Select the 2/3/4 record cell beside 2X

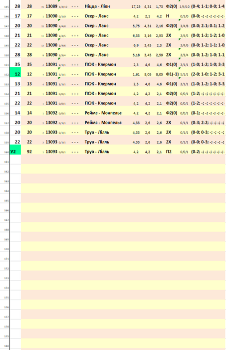[x=184, y=55]
